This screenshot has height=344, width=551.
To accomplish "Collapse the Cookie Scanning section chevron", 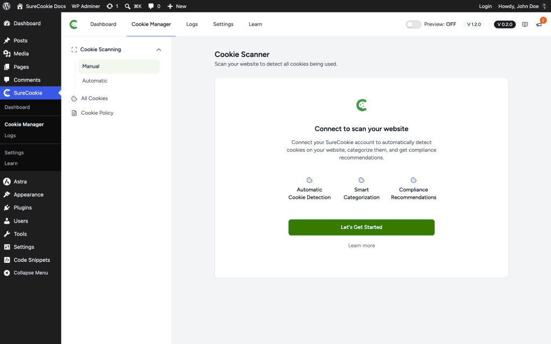I will pyautogui.click(x=159, y=49).
